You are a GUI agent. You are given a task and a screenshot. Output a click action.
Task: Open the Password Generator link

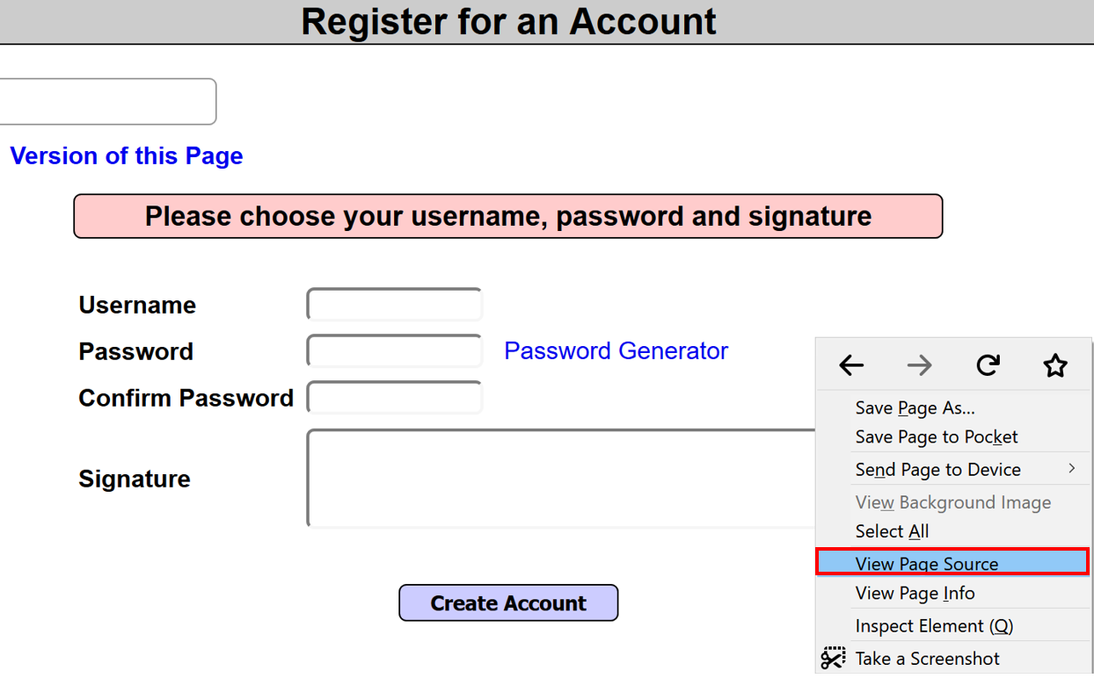coord(616,351)
